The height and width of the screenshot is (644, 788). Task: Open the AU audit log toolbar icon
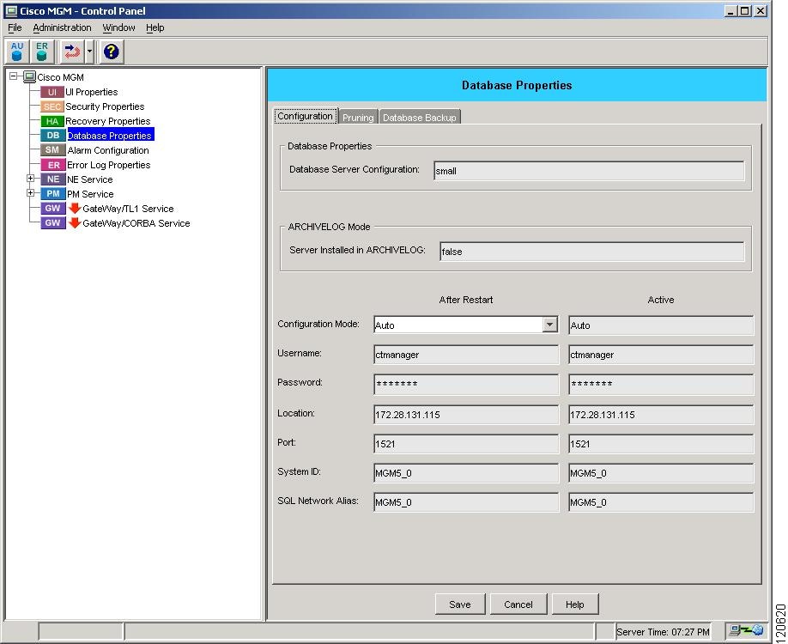coord(17,52)
